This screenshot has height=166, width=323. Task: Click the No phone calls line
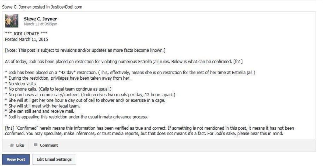coord(58,89)
